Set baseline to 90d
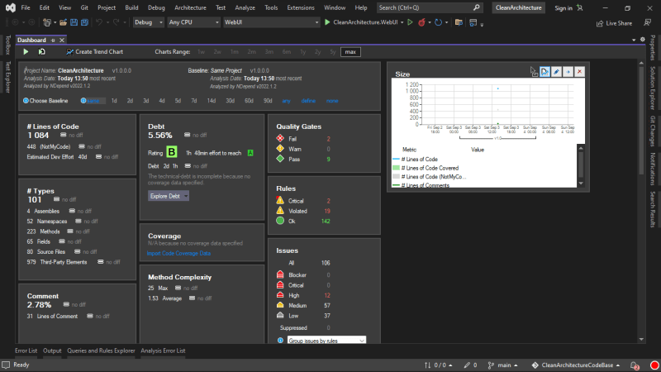 click(268, 101)
